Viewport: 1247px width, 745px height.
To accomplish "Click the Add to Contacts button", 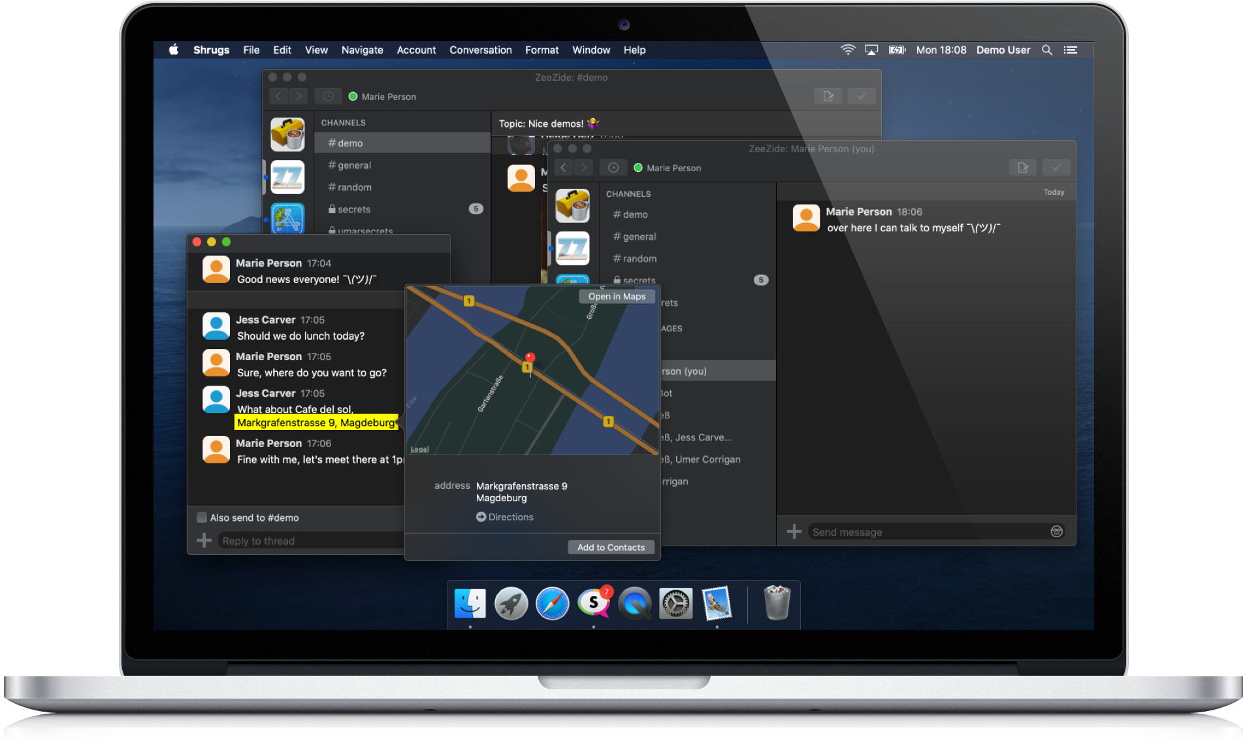I will tap(611, 548).
